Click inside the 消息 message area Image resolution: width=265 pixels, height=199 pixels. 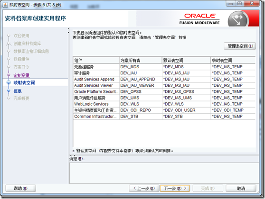[x=164, y=173]
